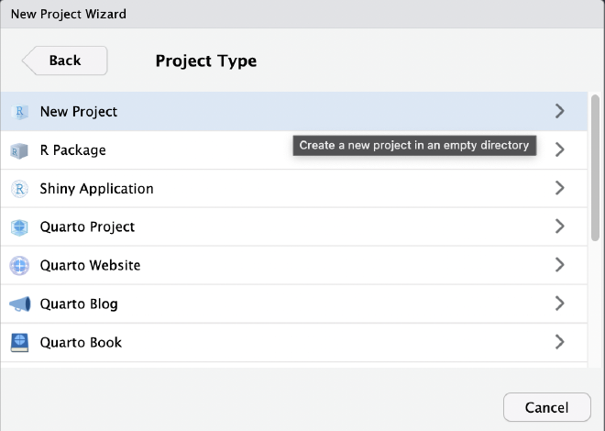Click the Quarto Website globe icon
Screen dimensions: 605x431
click(x=19, y=266)
